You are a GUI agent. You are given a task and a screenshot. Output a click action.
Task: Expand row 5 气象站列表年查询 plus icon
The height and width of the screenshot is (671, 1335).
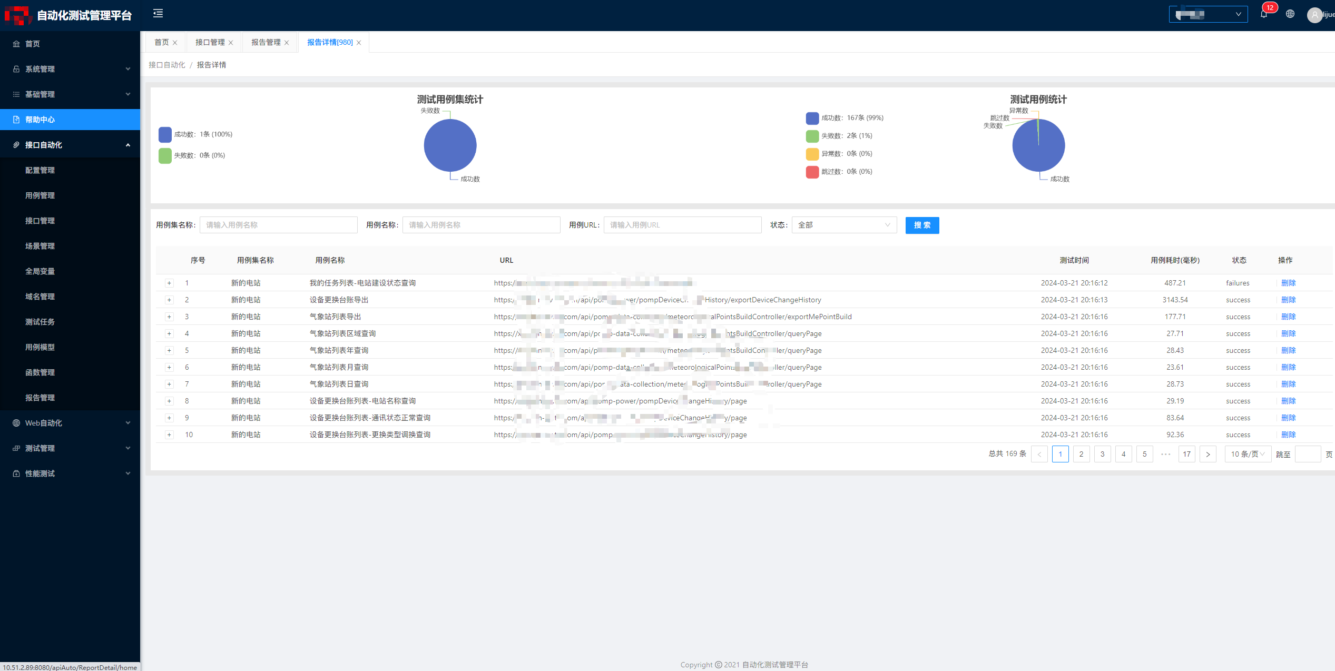[x=169, y=351]
